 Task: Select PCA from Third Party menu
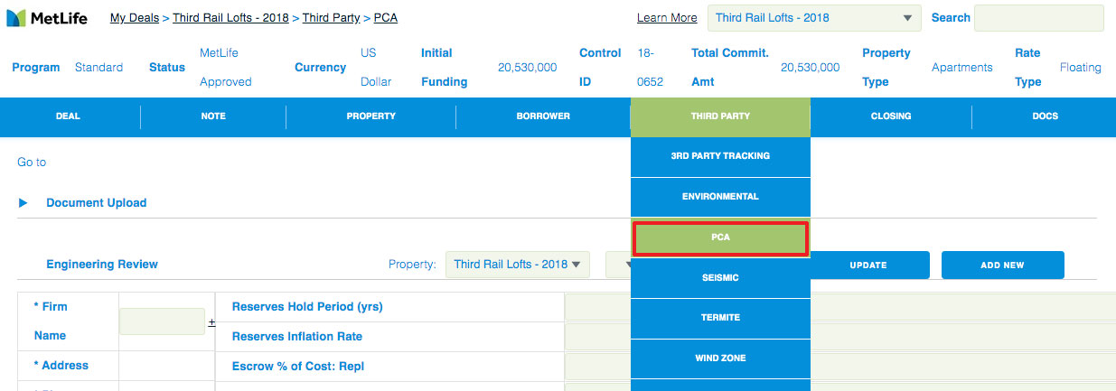click(720, 237)
